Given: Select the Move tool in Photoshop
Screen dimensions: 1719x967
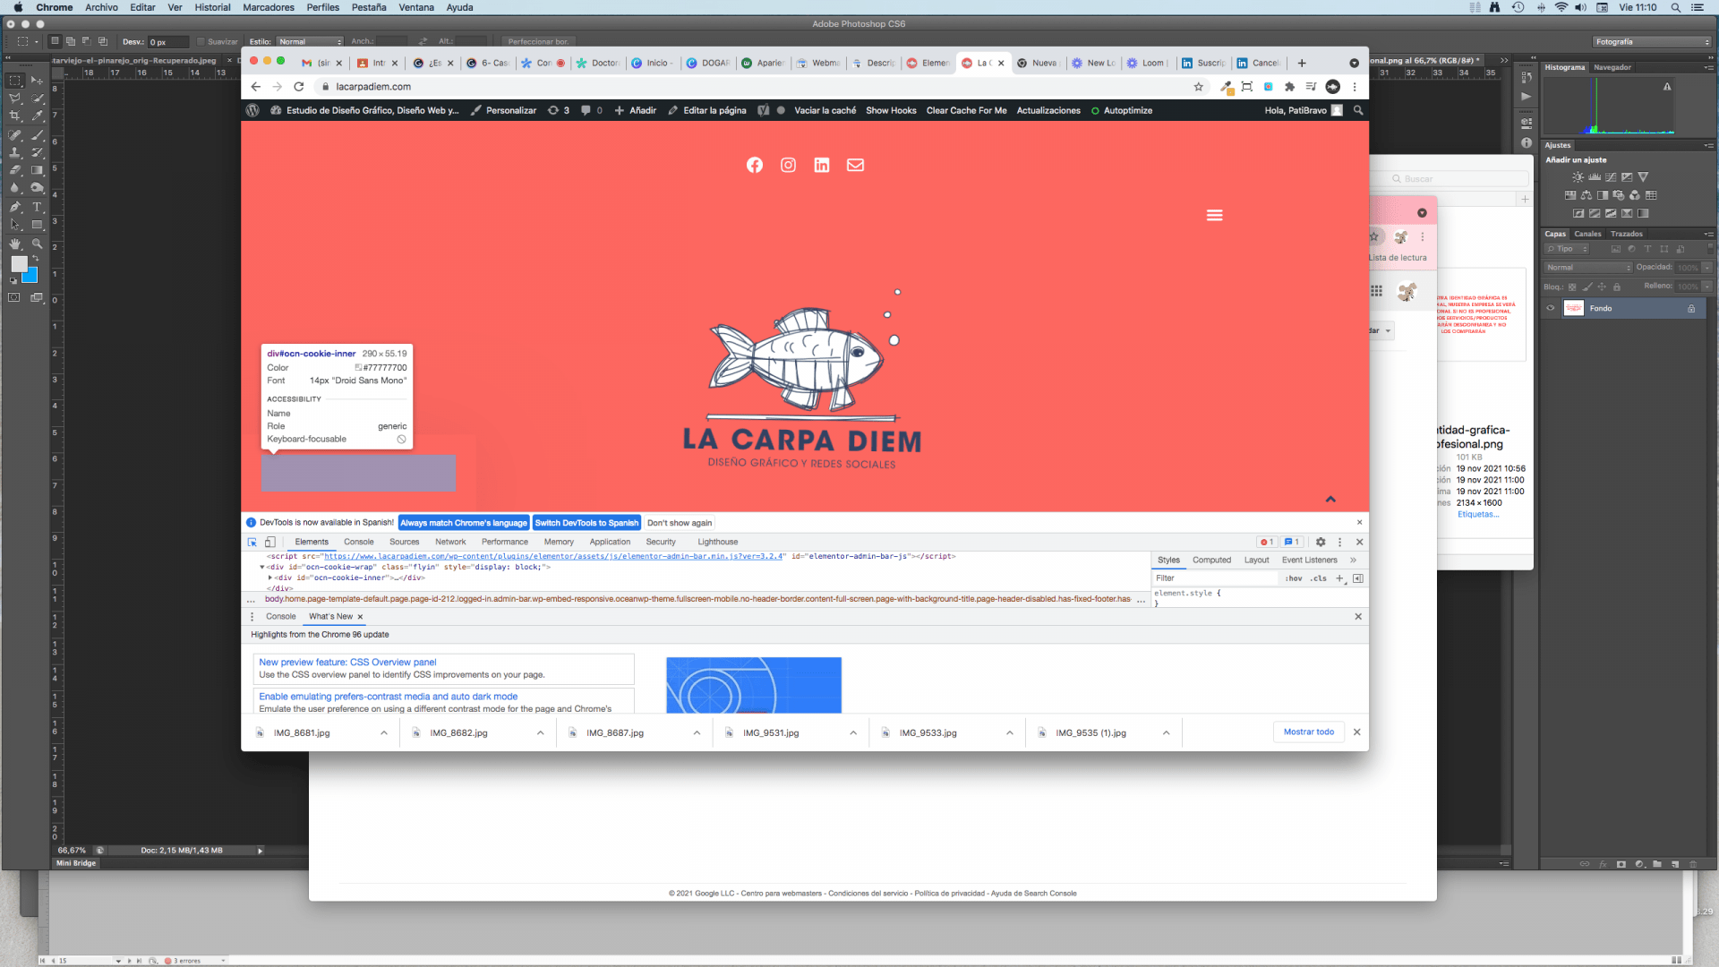Looking at the screenshot, I should coord(37,81).
